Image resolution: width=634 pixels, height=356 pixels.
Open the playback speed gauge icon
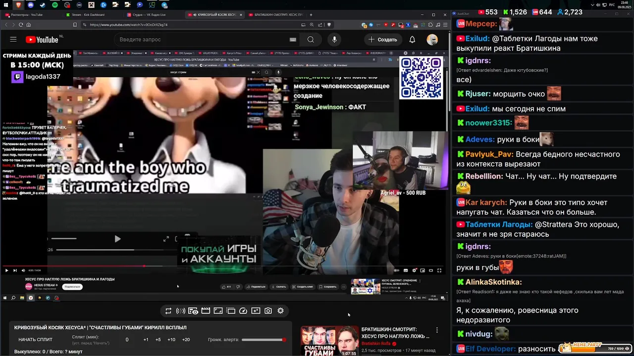click(243, 311)
